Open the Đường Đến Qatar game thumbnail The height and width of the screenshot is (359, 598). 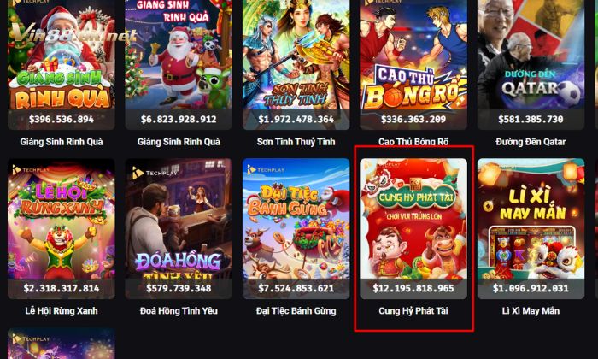click(531, 64)
